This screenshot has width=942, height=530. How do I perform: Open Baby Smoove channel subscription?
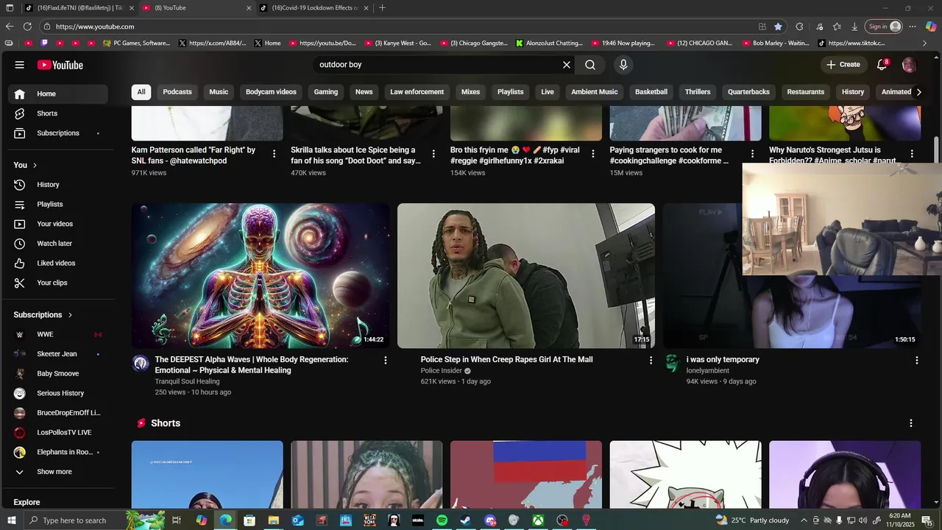(58, 374)
